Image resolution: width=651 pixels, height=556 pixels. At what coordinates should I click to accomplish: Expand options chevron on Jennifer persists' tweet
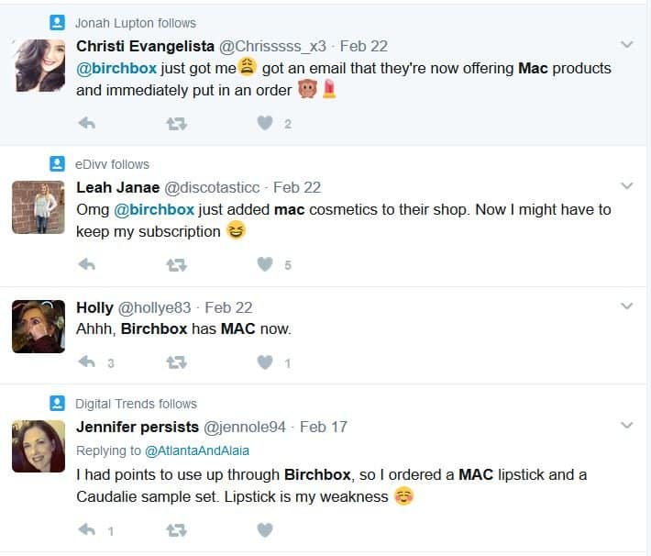click(627, 426)
